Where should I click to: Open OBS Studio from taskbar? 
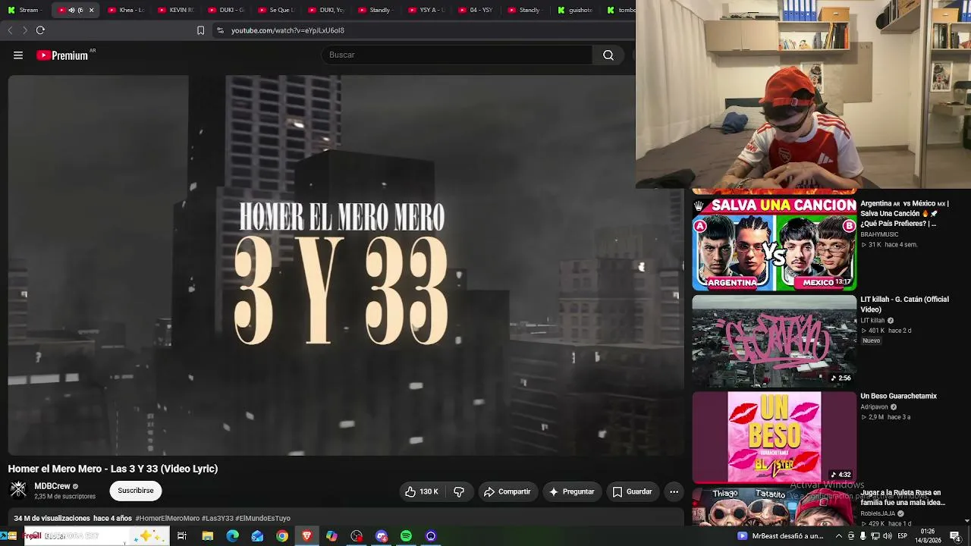[x=357, y=536]
